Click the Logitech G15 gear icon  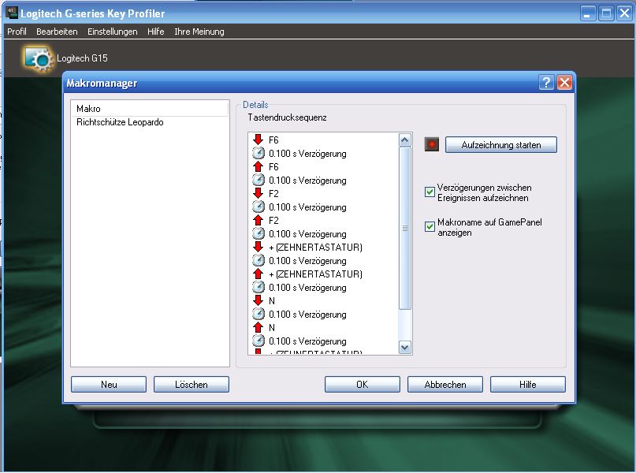coord(37,58)
